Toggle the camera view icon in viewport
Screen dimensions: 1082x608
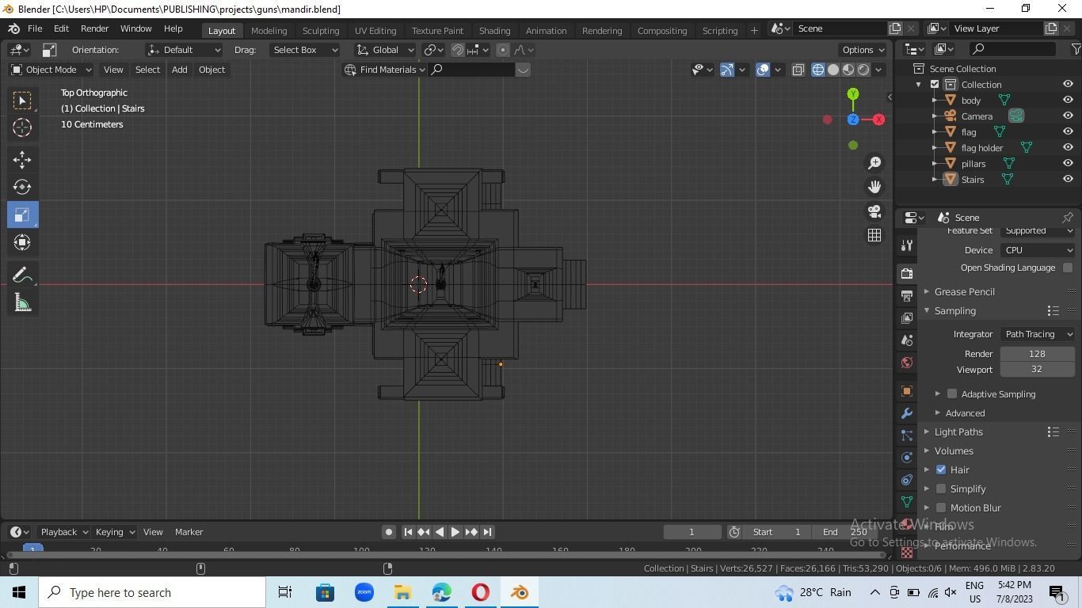click(x=874, y=211)
